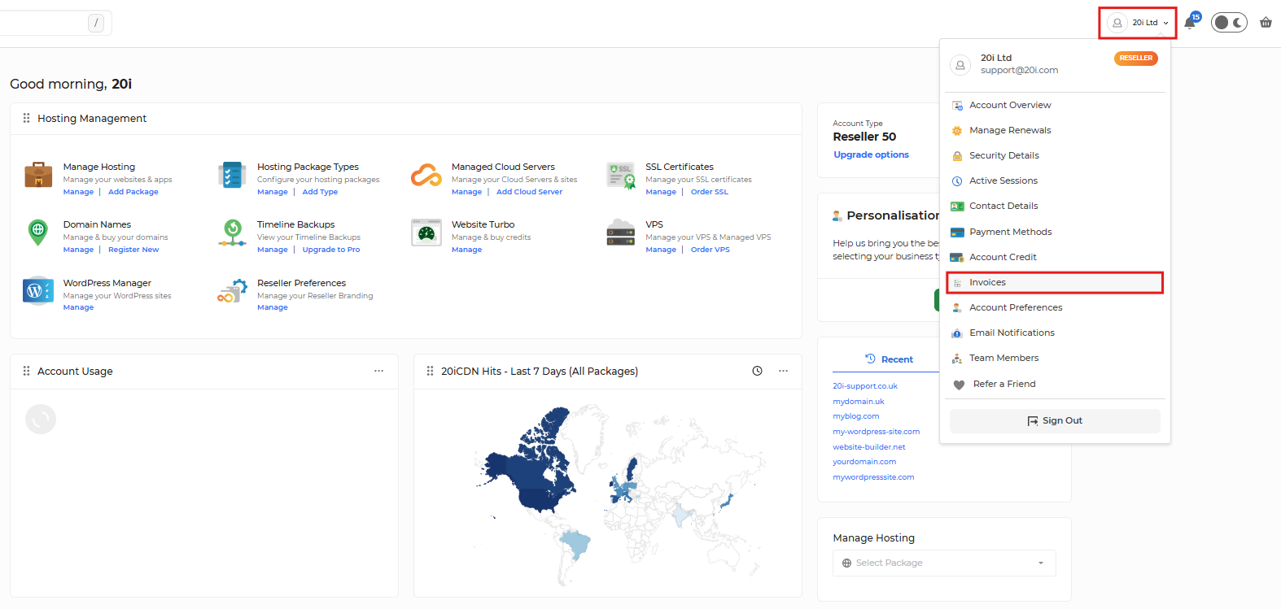Open recent domain my-wordpress-site.com
Screen dimensions: 1281x609
(877, 432)
